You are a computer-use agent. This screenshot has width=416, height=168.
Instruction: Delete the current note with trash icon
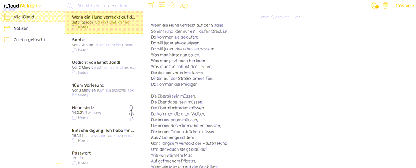click(386, 6)
